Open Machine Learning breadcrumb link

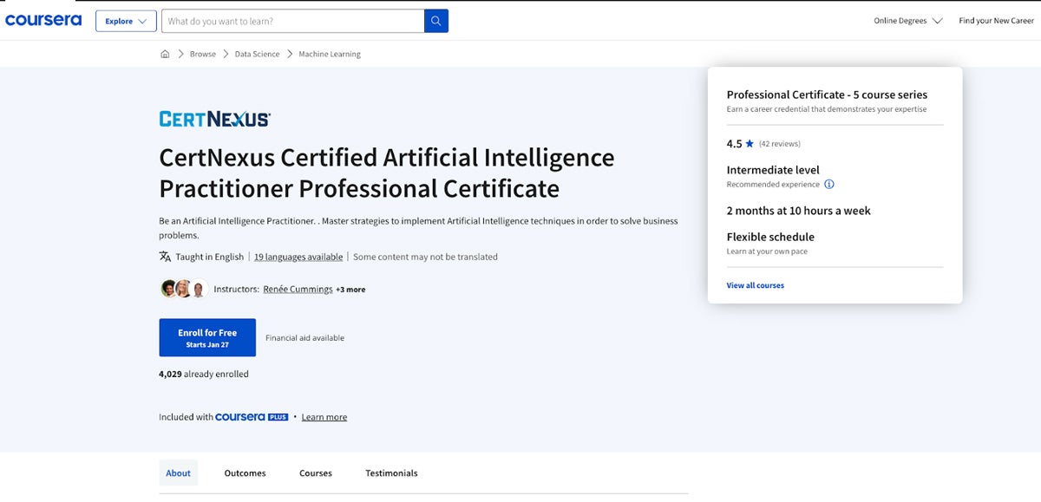click(x=330, y=54)
